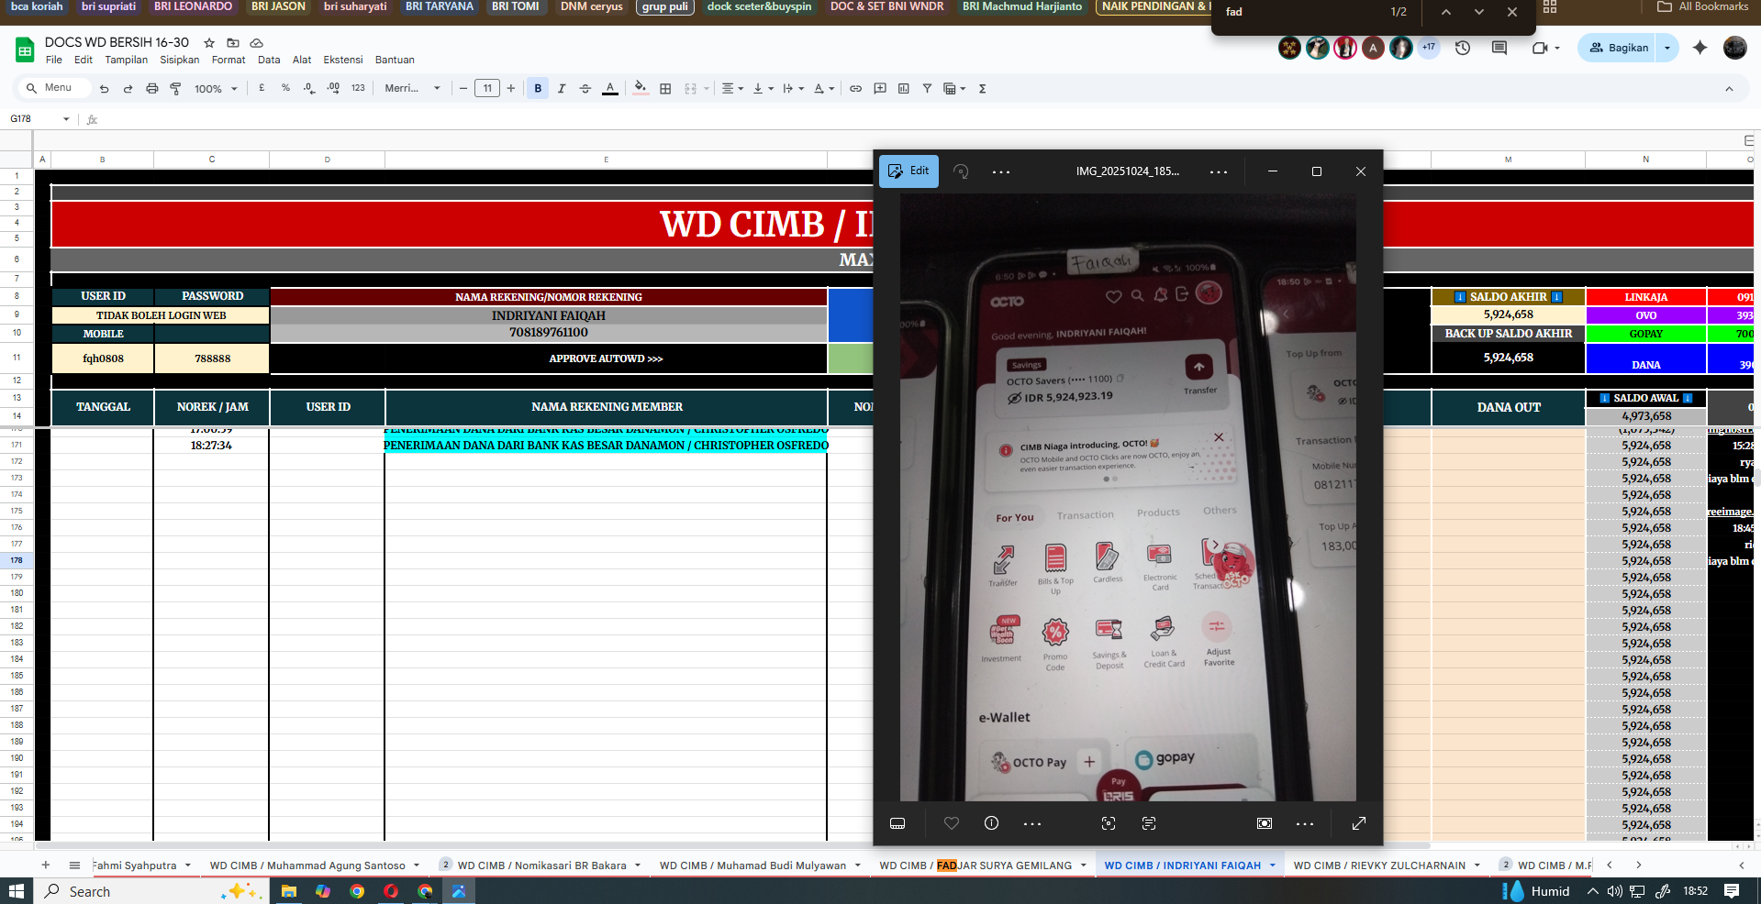Open horizontal align dropdown

(x=731, y=89)
